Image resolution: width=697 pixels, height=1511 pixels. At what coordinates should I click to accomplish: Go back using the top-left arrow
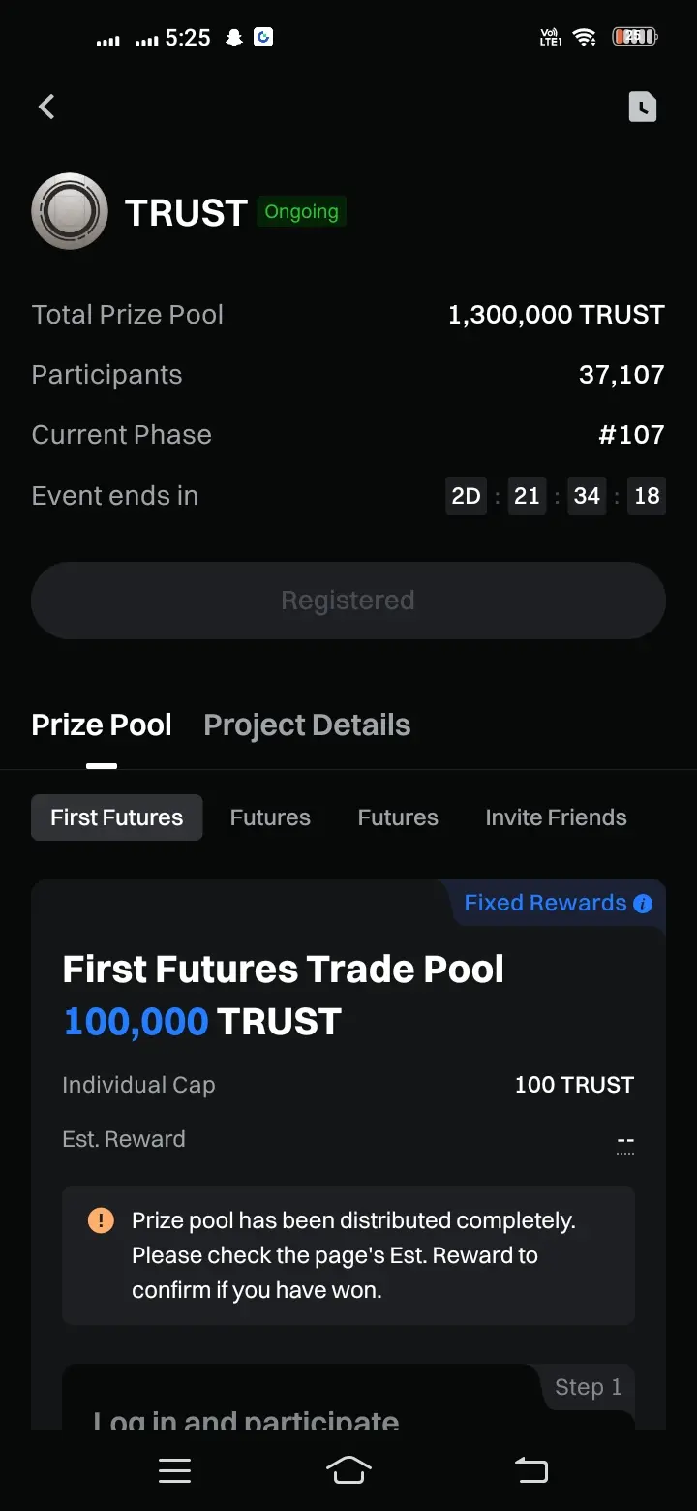coord(46,107)
